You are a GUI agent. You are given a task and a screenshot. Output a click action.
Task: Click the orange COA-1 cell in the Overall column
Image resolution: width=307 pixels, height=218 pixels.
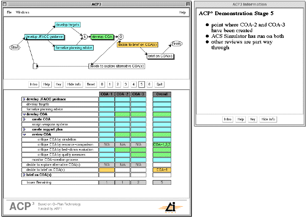pyautogui.click(x=162, y=170)
